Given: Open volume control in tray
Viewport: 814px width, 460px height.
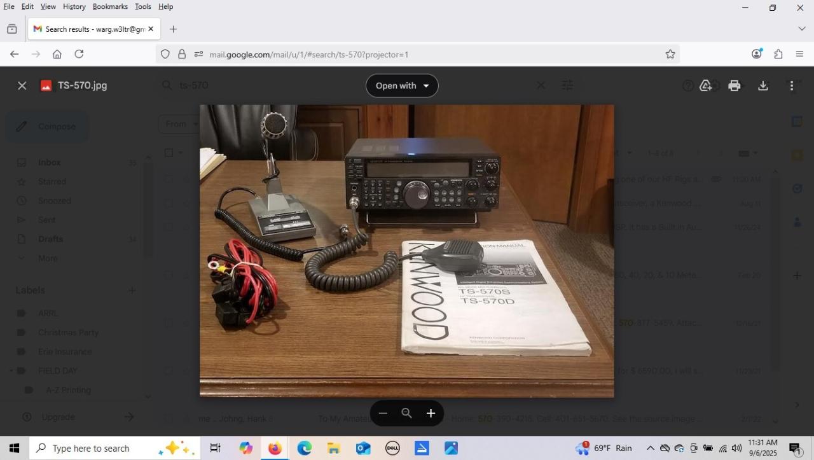Looking at the screenshot, I should pos(737,449).
